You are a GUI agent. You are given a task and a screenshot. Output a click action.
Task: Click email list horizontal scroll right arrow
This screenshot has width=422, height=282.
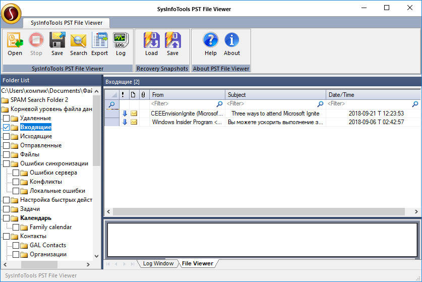point(416,212)
